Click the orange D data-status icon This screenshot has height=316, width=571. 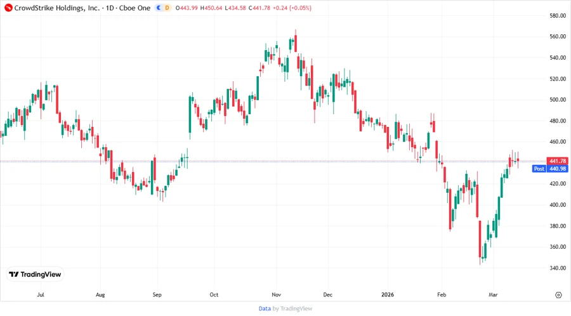coord(167,8)
